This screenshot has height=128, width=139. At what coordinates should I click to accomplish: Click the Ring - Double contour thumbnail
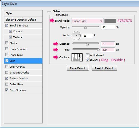tap(76, 57)
